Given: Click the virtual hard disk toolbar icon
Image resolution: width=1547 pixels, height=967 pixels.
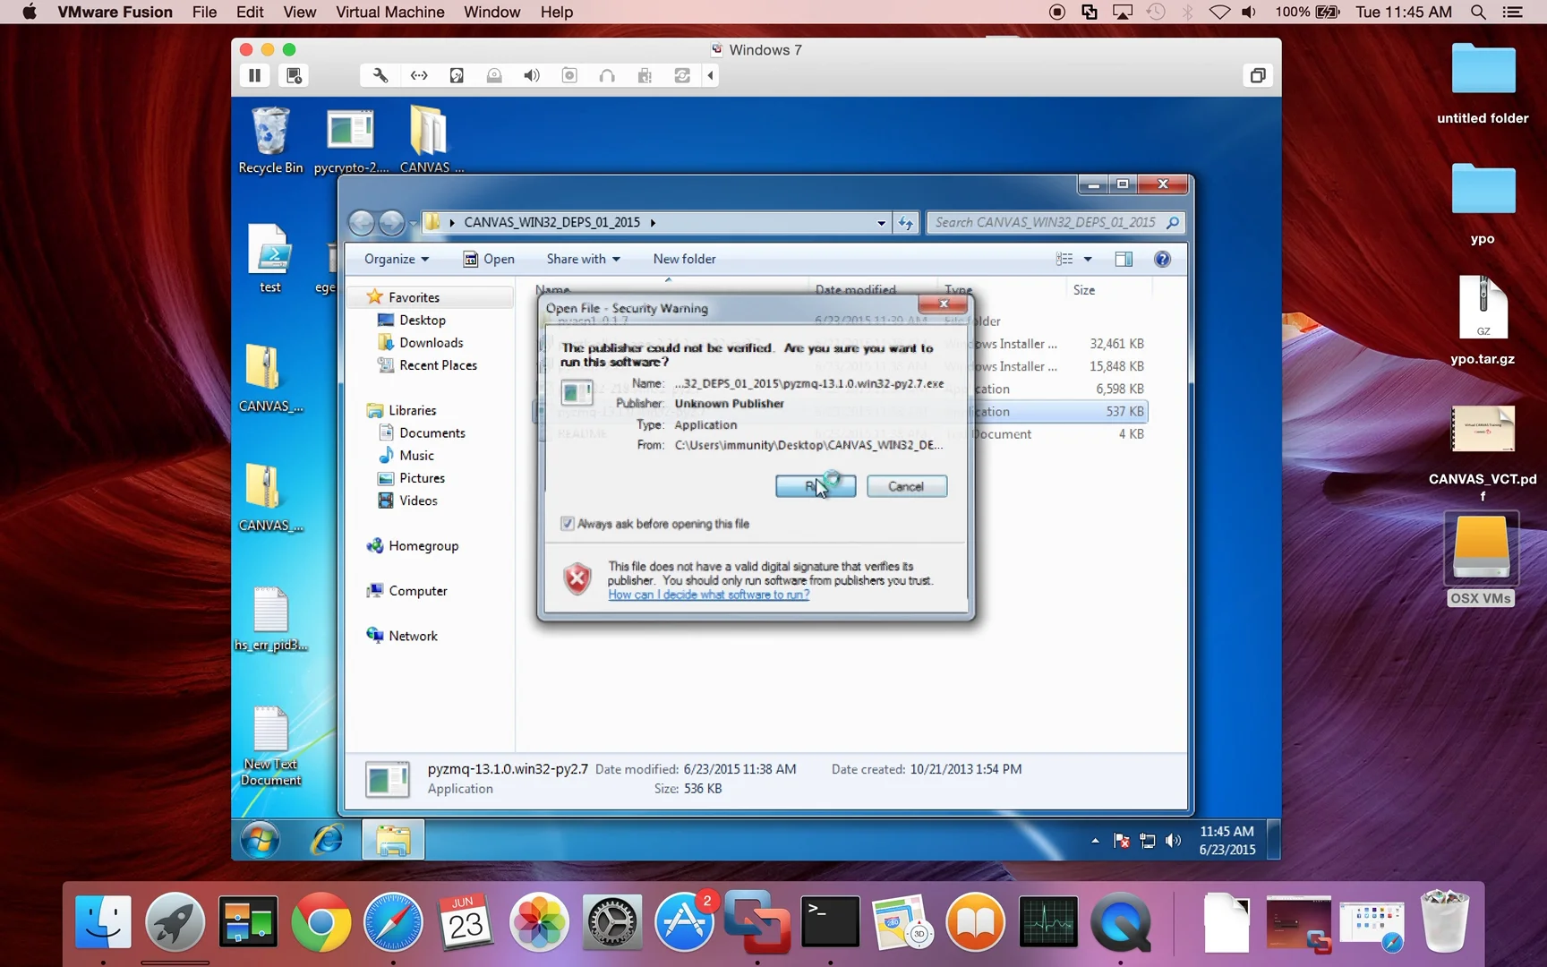Looking at the screenshot, I should point(457,75).
